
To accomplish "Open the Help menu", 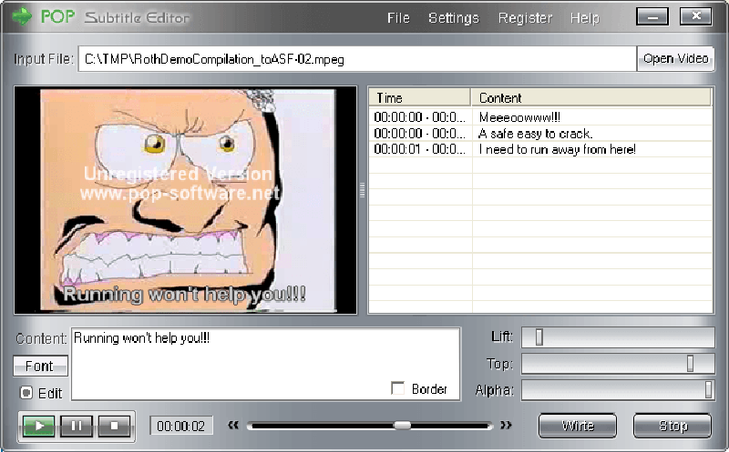I will click(x=585, y=18).
